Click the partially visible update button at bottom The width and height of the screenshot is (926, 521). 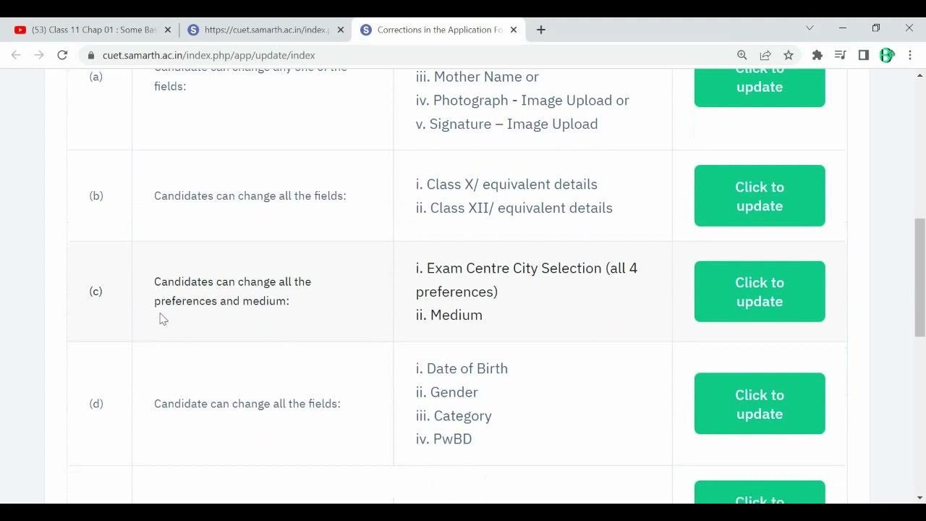[760, 493]
